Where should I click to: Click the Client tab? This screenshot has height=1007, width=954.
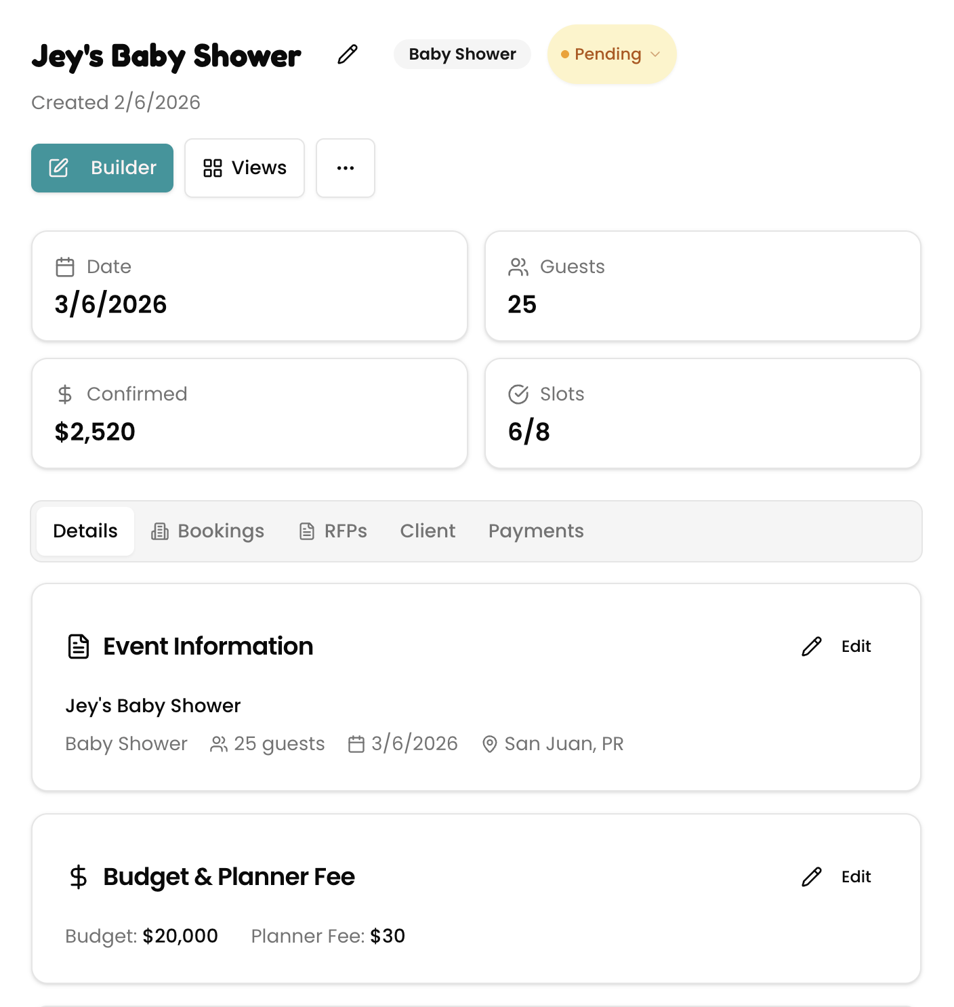[x=428, y=531]
